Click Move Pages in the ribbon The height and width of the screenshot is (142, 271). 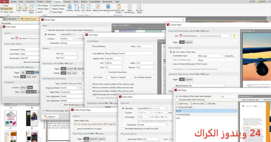pos(42,6)
